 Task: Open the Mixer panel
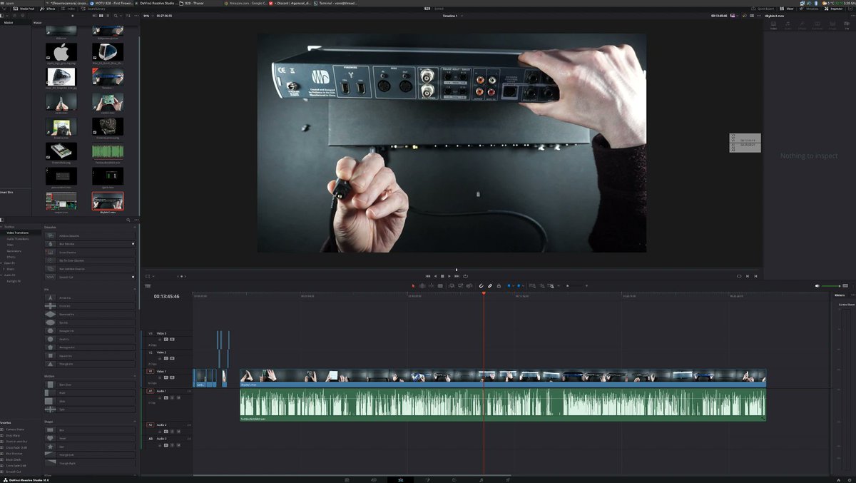coord(787,9)
